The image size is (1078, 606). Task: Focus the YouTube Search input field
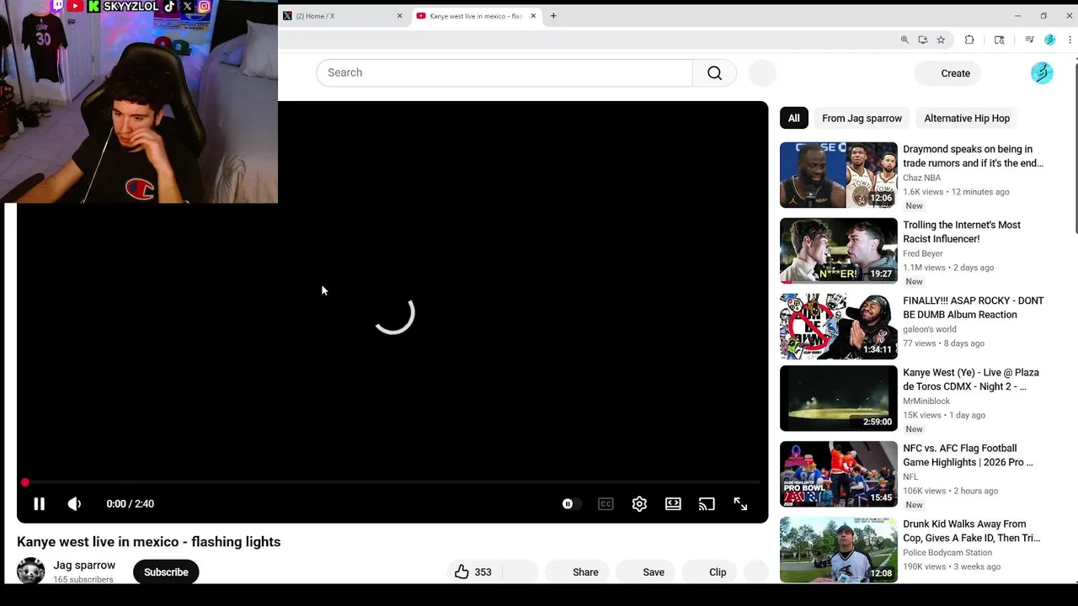coord(504,73)
